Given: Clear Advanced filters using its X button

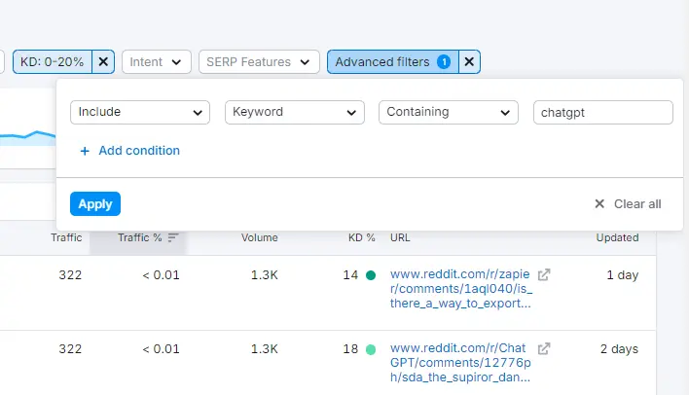Looking at the screenshot, I should [469, 62].
